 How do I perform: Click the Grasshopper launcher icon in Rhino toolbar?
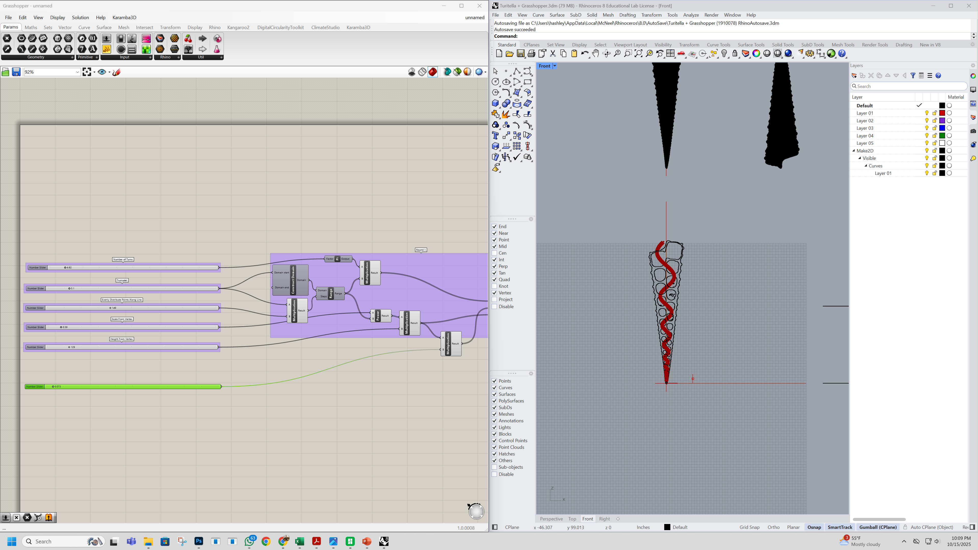[831, 54]
